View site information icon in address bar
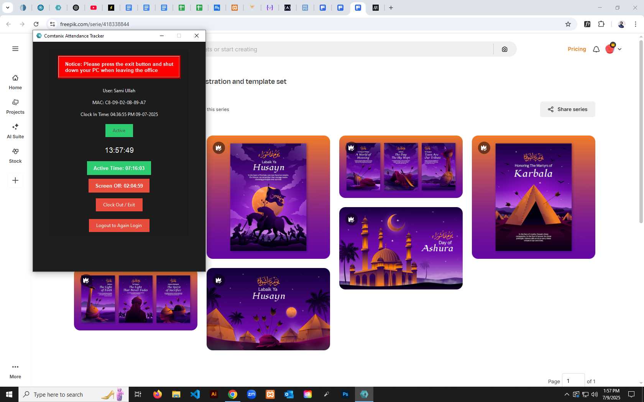 tap(53, 24)
